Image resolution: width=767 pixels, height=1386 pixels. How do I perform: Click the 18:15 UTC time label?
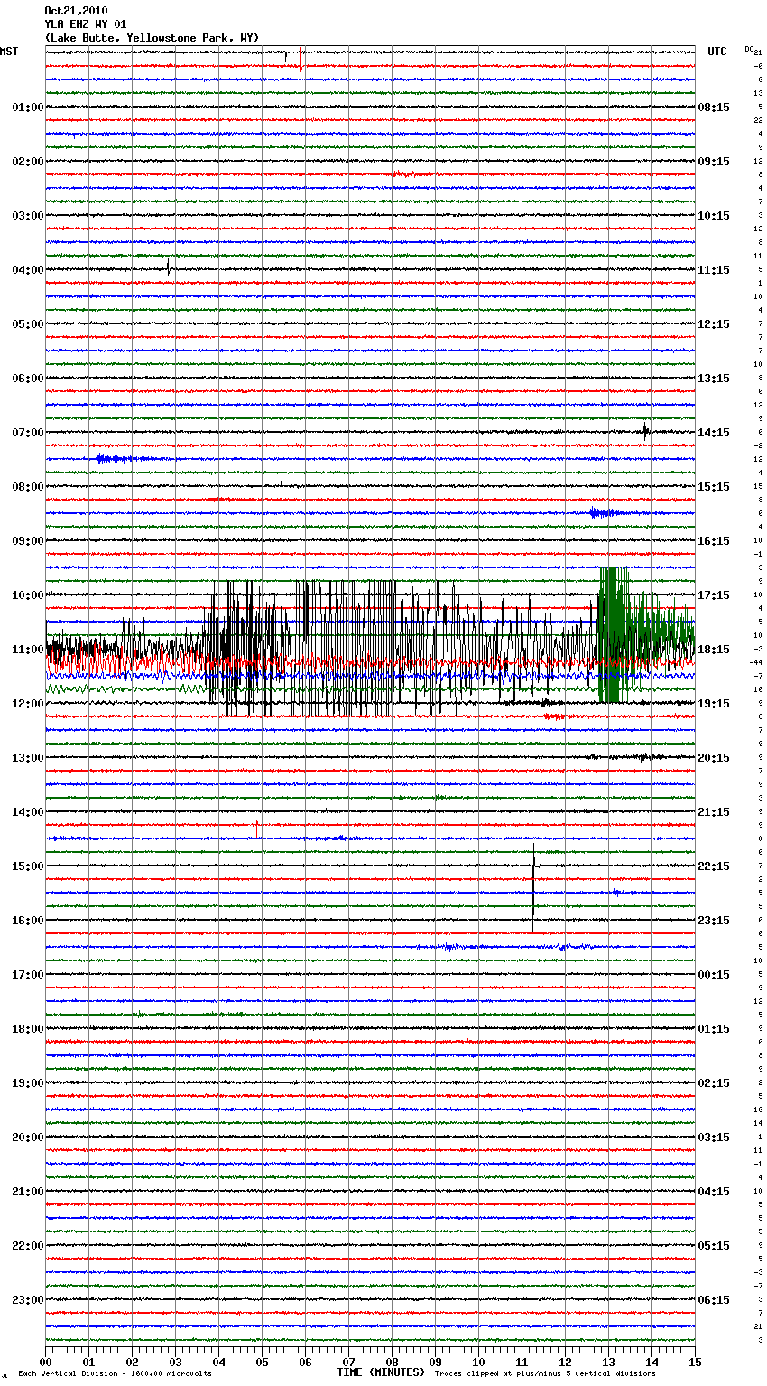click(x=714, y=650)
